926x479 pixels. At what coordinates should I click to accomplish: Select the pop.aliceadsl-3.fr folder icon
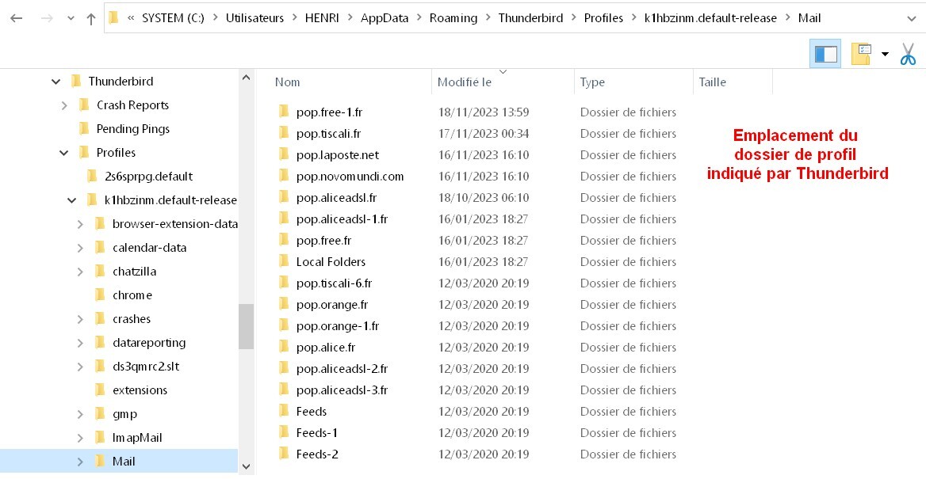click(284, 390)
